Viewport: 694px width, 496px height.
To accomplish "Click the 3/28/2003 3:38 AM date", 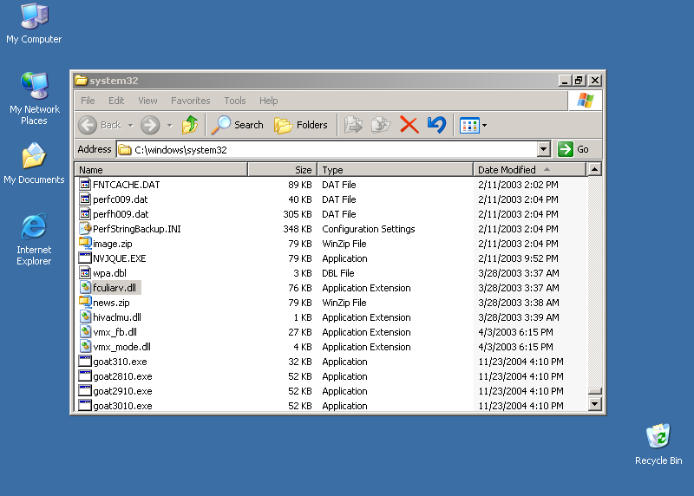I will click(x=519, y=303).
